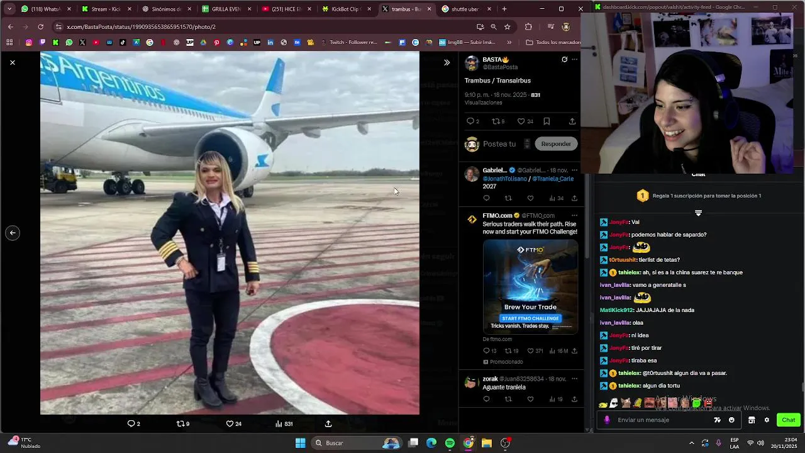This screenshot has height=453, width=805.
Task: Open the emote picker in Kick chat
Action: (x=731, y=420)
